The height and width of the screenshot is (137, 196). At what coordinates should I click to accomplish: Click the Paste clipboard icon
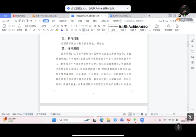click(4, 27)
